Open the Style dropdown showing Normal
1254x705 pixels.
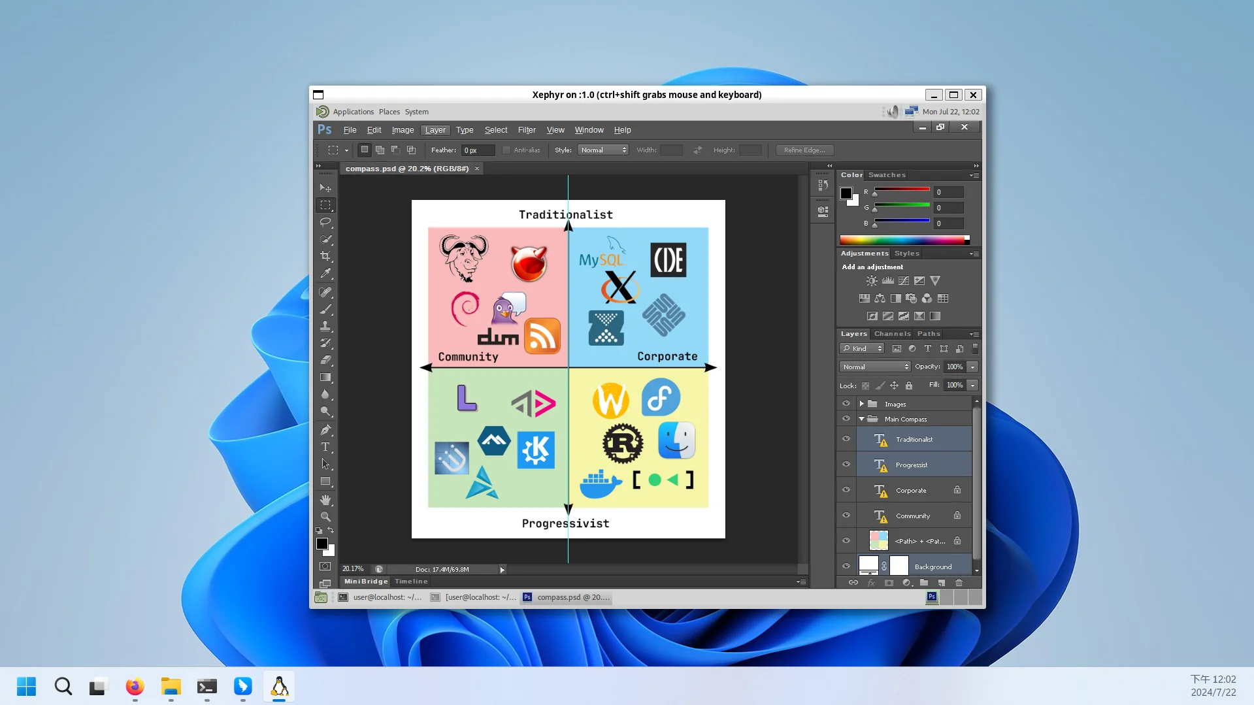point(602,150)
